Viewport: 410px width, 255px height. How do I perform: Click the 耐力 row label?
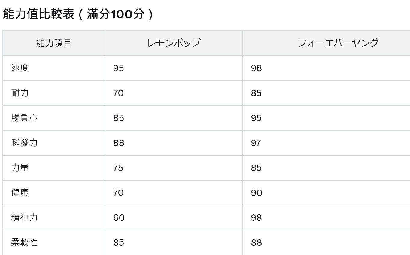[20, 93]
